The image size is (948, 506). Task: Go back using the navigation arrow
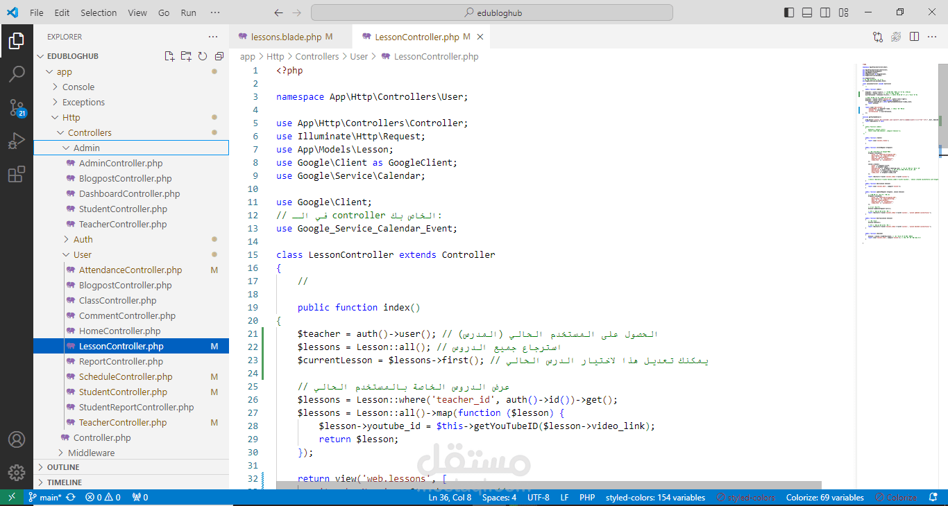[278, 12]
